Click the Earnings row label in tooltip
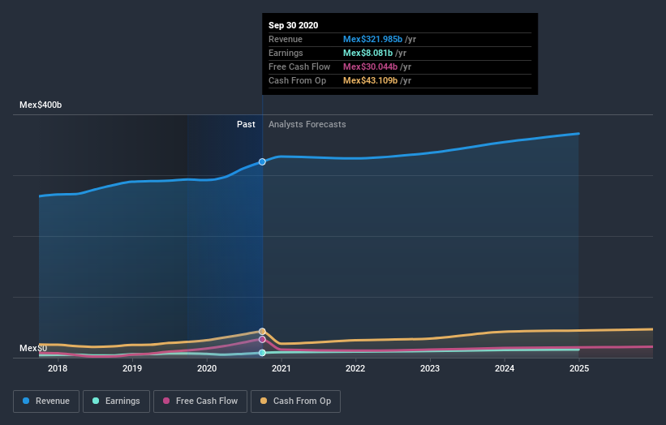This screenshot has width=666, height=425. 286,53
